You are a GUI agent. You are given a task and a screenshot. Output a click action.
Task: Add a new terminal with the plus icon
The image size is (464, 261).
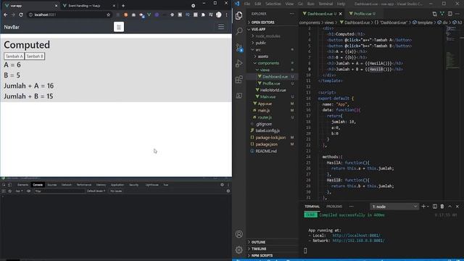tap(423, 206)
